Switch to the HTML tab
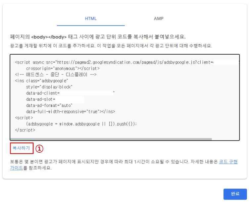The image size is (249, 203). coord(91,19)
